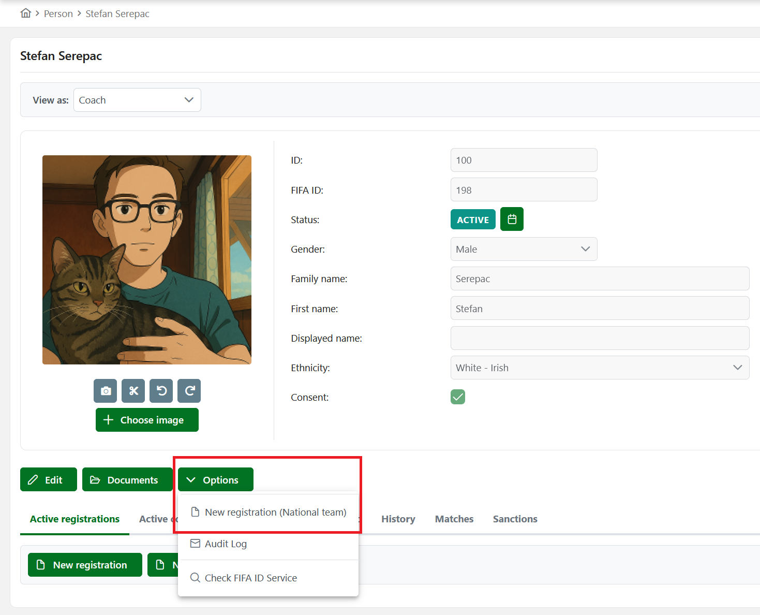Viewport: 760px width, 615px height.
Task: Click the Person breadcrumb link
Action: 58,14
